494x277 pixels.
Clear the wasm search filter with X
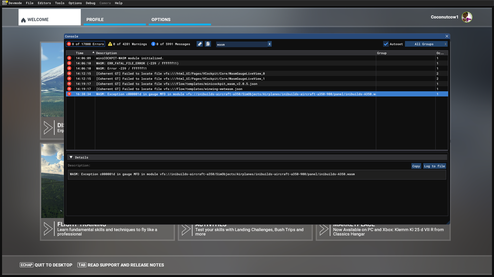(x=269, y=44)
